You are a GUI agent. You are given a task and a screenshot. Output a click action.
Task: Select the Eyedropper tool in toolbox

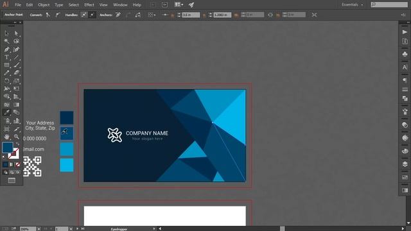click(6, 112)
